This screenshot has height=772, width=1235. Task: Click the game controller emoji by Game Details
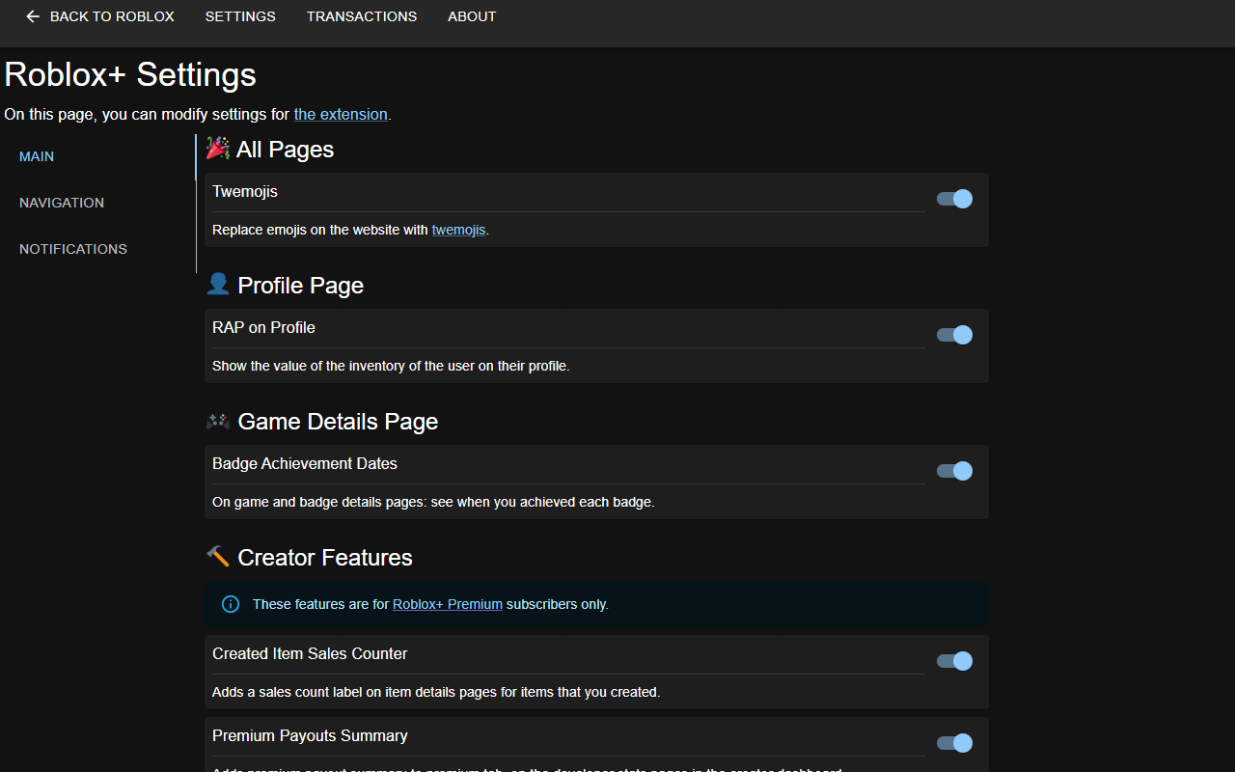(x=218, y=421)
